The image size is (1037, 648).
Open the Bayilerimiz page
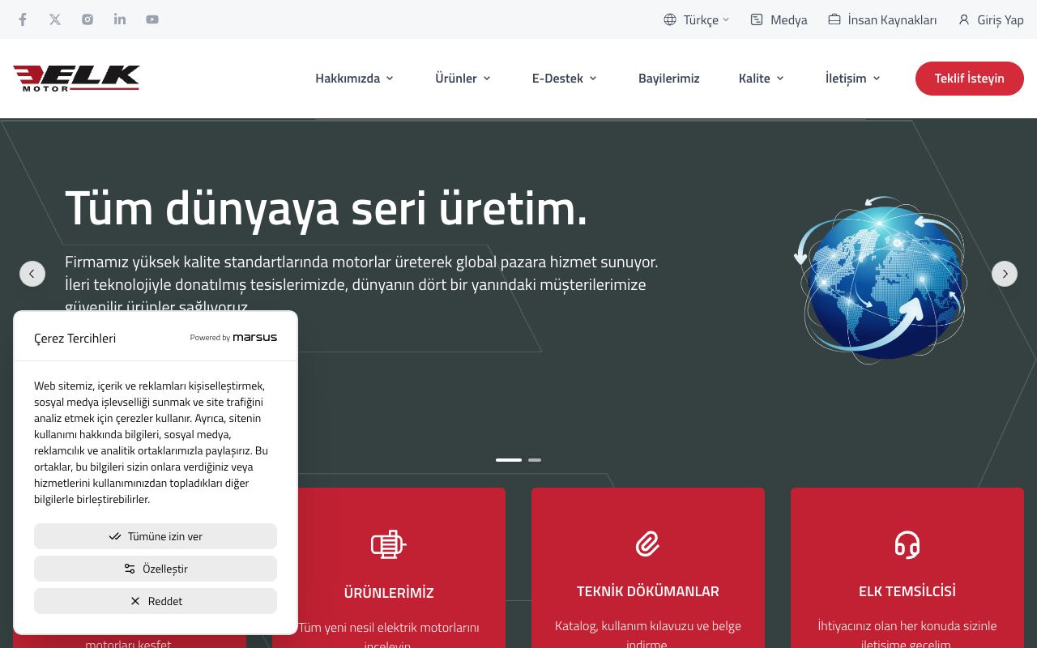[668, 79]
